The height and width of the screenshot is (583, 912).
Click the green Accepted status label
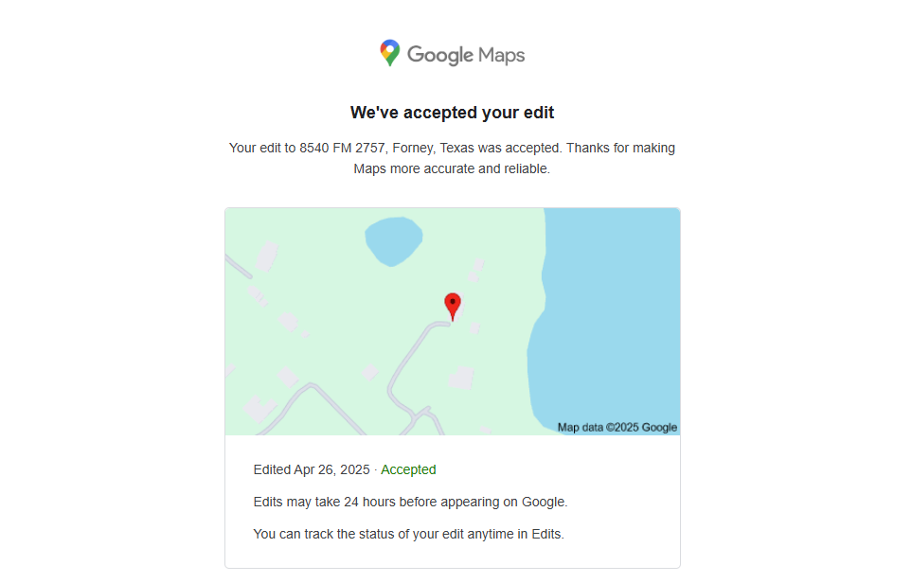[408, 469]
